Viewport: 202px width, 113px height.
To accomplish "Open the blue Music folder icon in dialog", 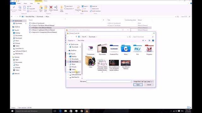I will click(x=126, y=50).
